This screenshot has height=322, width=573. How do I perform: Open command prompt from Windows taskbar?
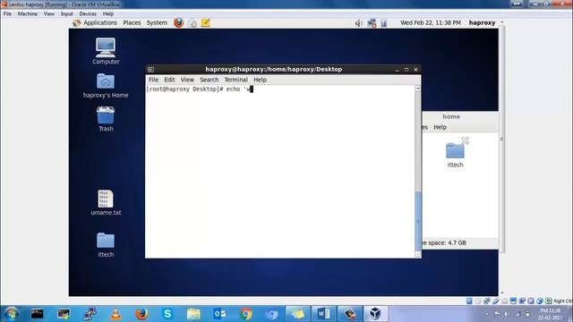pyautogui.click(x=37, y=314)
